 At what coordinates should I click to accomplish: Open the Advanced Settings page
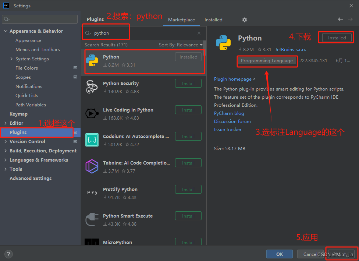31,178
